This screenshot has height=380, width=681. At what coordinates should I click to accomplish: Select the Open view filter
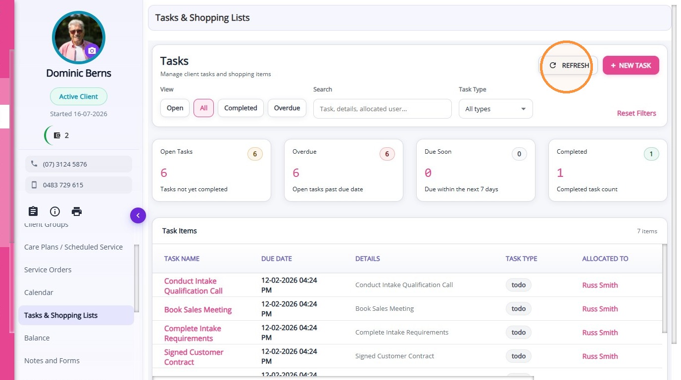pos(175,108)
